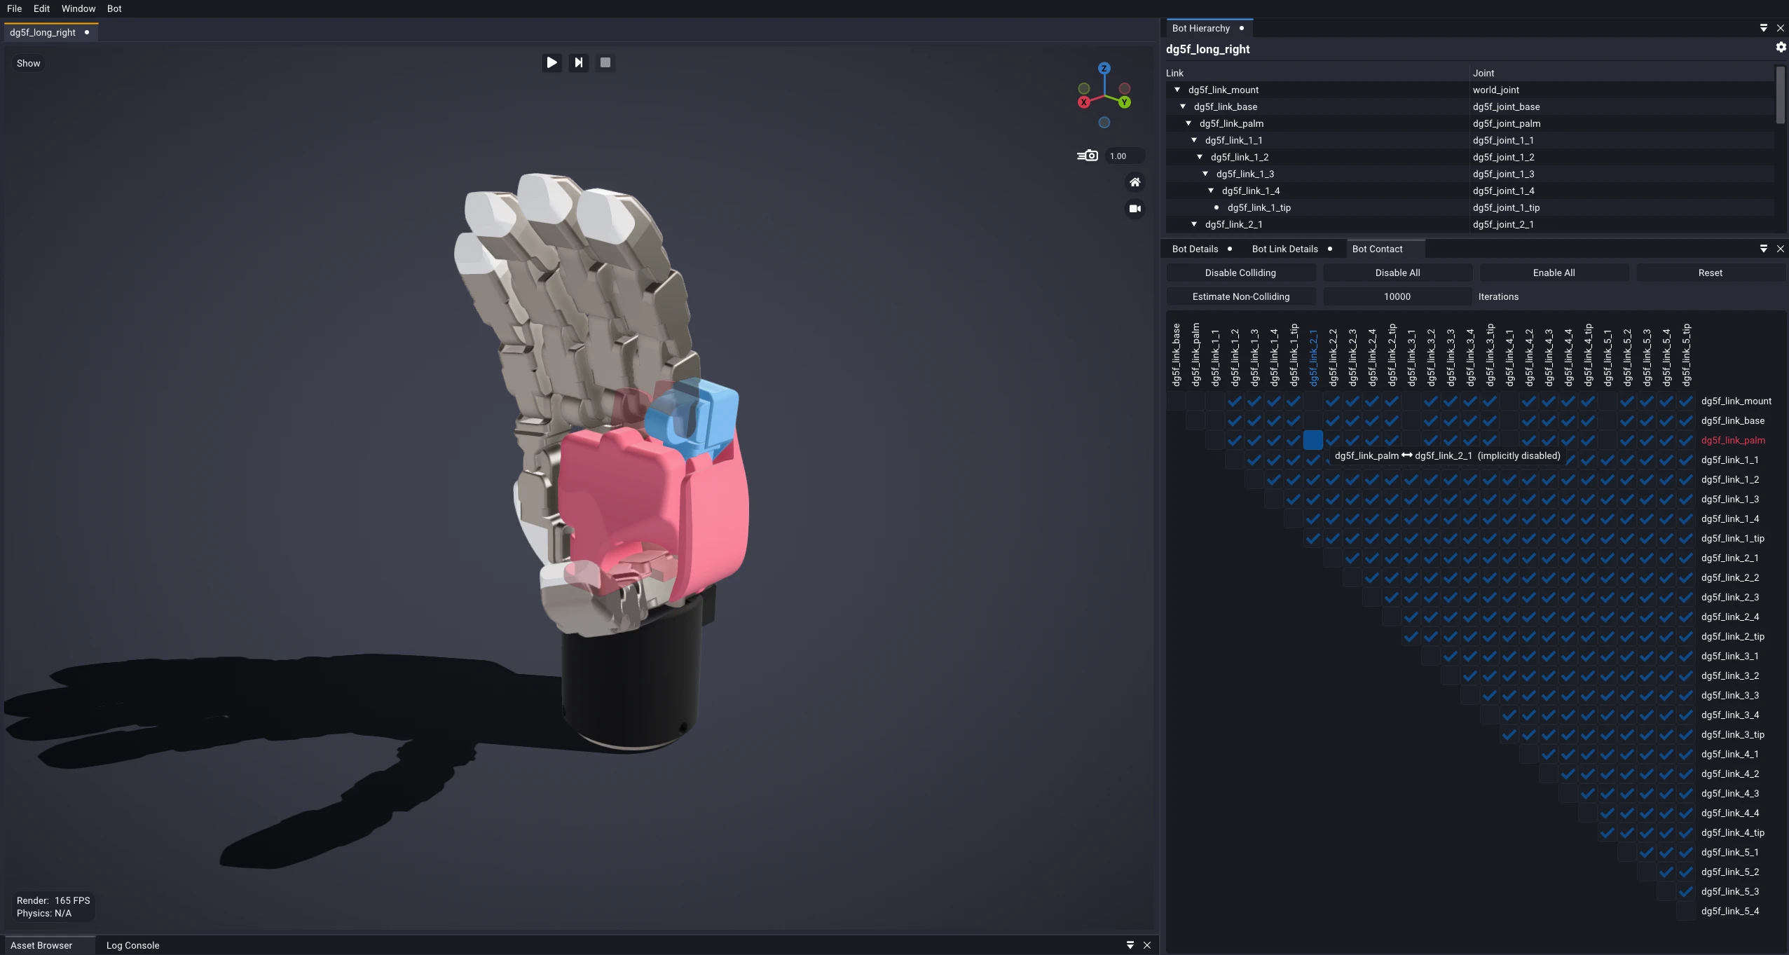
Task: Toggle link_4_tip row link_5_1 column checkbox
Action: coord(1607,832)
